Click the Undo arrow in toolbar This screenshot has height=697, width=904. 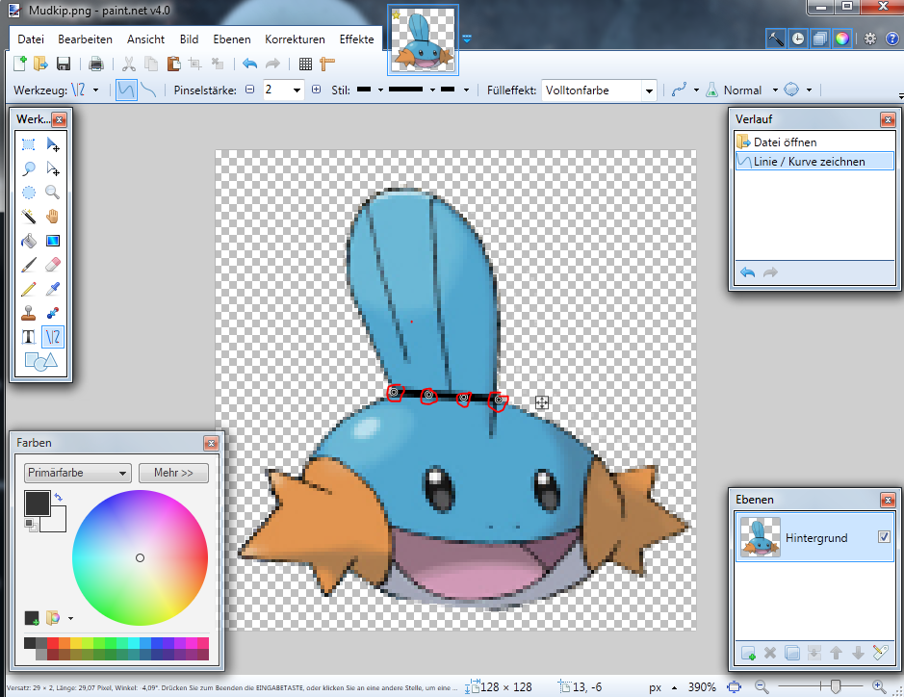pos(249,64)
